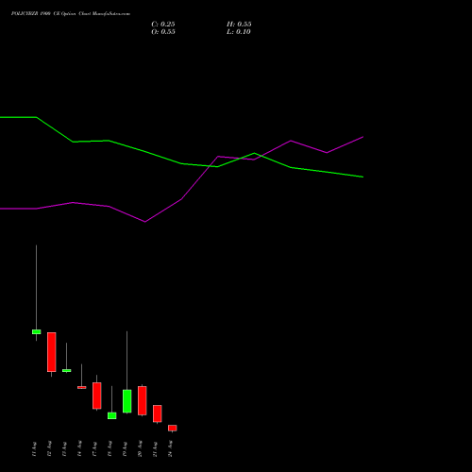Select the 24 Aug date label
472x472 pixels.
click(x=170, y=449)
